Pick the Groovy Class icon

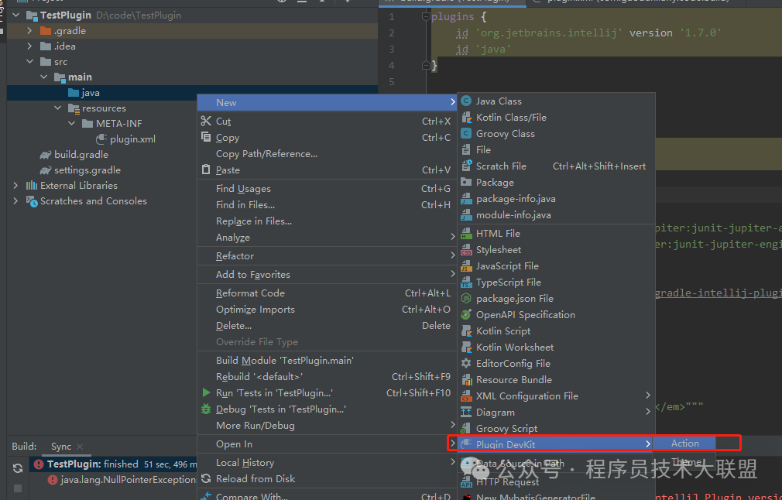tap(466, 134)
